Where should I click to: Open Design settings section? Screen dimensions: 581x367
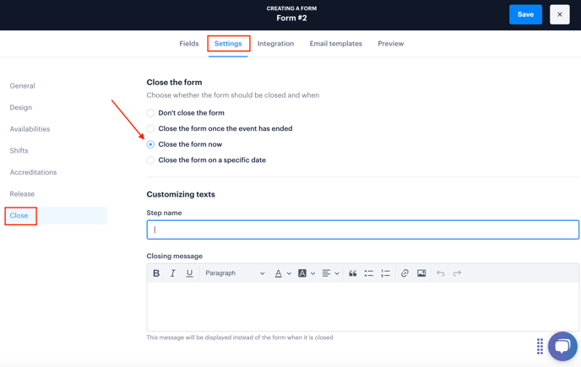(x=21, y=107)
